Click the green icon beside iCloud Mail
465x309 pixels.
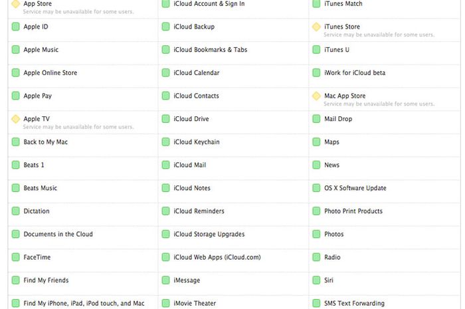(166, 165)
